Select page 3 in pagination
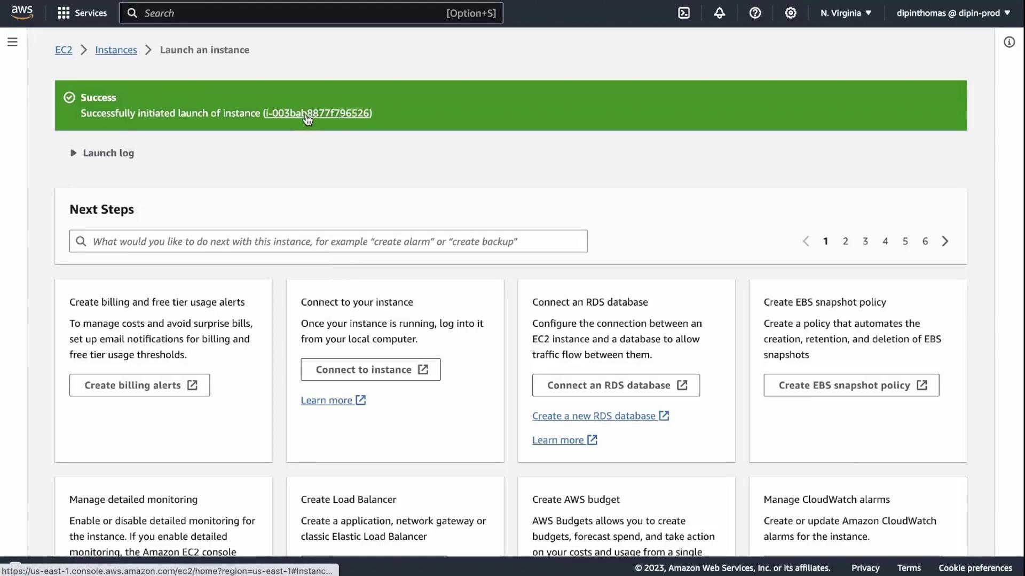1025x576 pixels. 865,241
